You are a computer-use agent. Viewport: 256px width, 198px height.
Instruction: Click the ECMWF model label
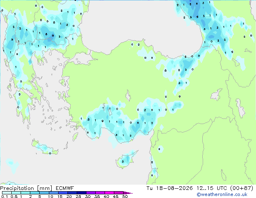tap(65, 188)
